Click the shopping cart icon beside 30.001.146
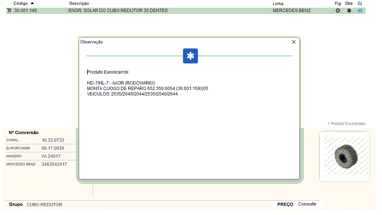This screenshot has width=382, height=215. (x=9, y=11)
